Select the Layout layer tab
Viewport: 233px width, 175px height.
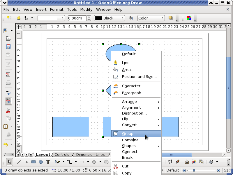pos(43,155)
